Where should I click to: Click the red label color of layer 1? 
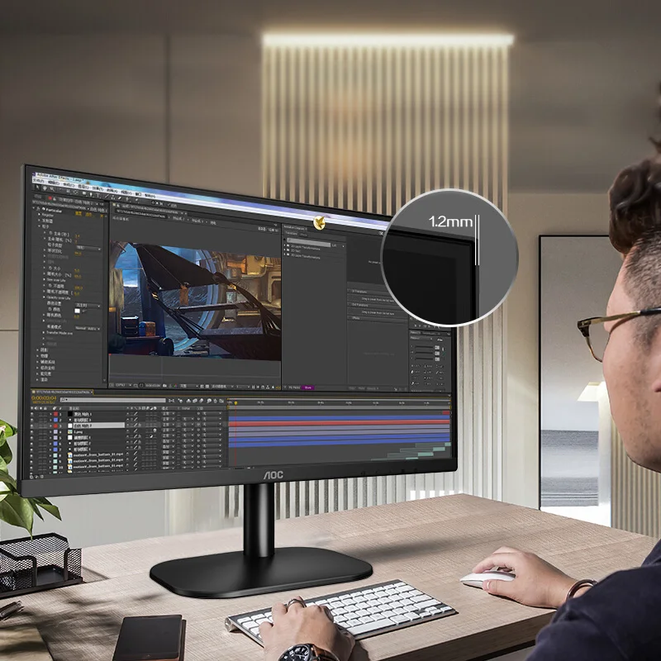click(55, 414)
